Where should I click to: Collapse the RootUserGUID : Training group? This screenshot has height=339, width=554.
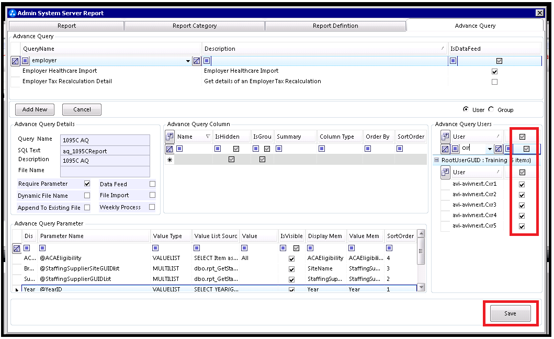point(437,160)
